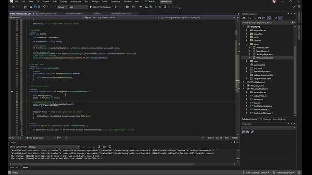The height and width of the screenshot is (175, 312).
Task: Select WebContent.xaml in Solution Explorer
Action: pos(264,58)
